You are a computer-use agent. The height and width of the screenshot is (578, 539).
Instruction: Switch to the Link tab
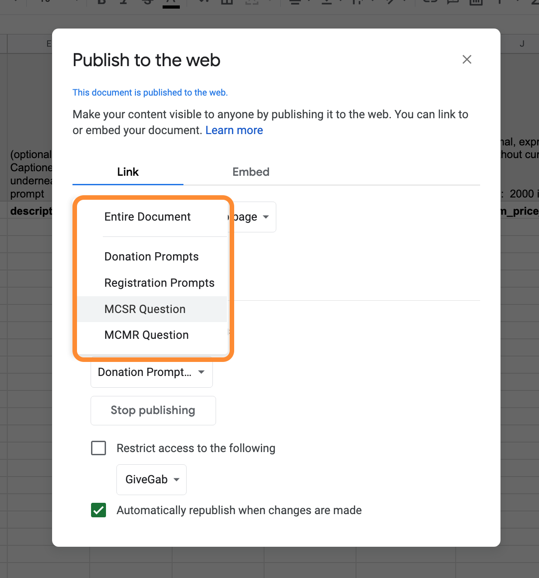tap(128, 172)
